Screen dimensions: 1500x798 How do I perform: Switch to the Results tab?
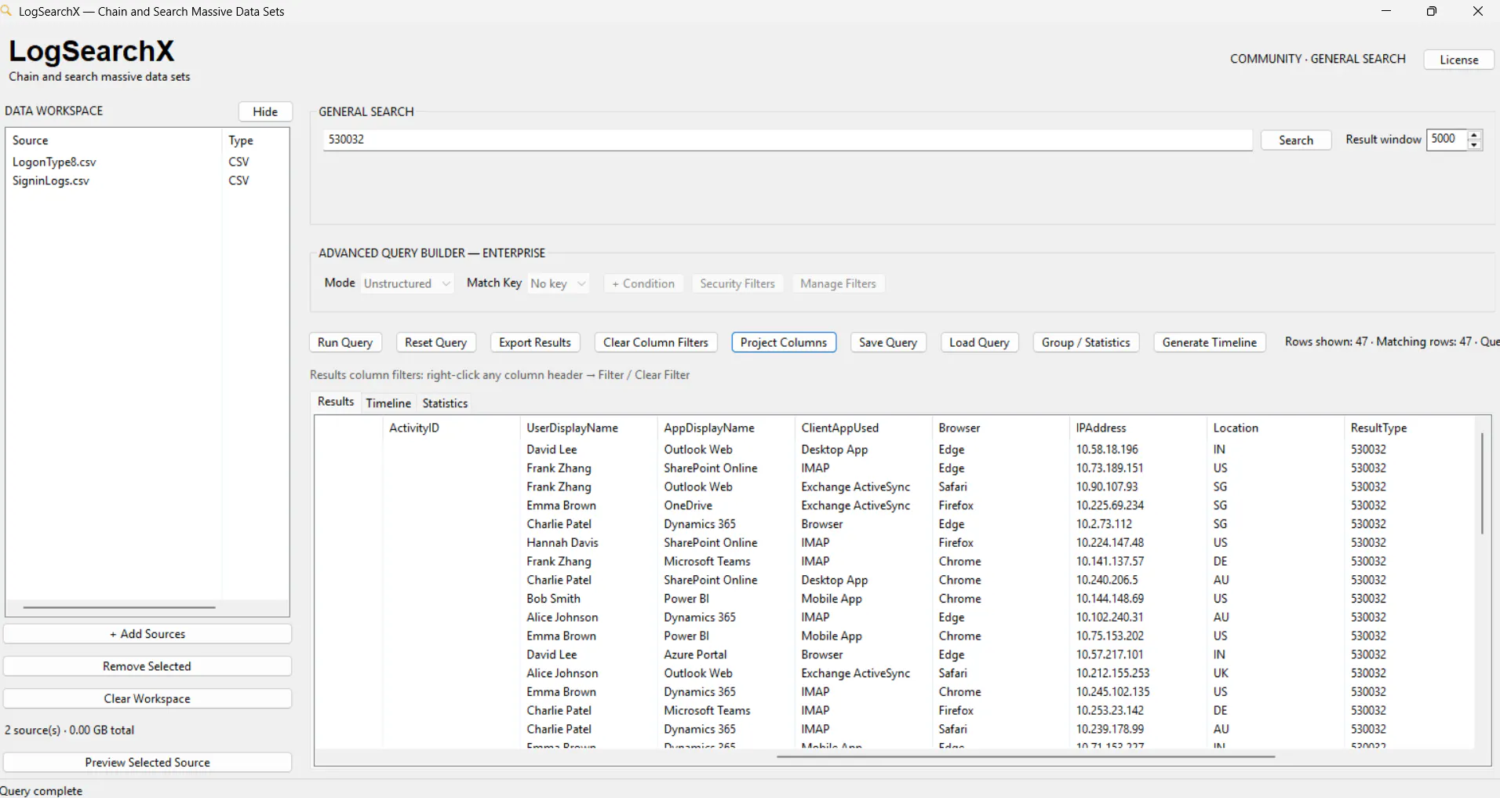click(336, 402)
